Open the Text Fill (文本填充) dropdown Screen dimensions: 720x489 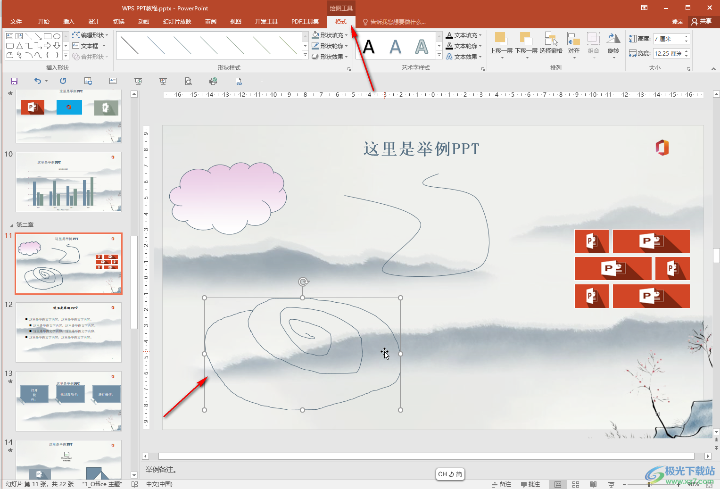click(464, 35)
